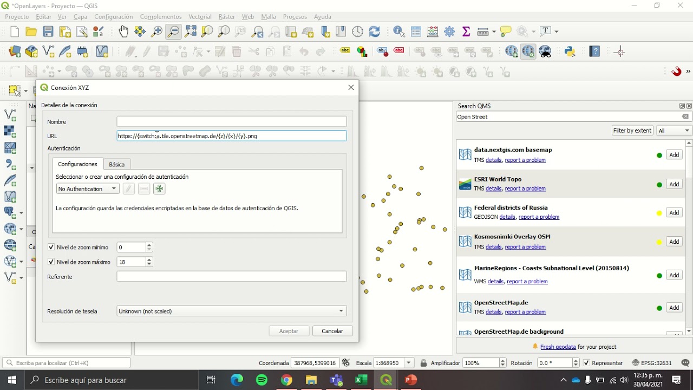Zoom to full extent icon
The width and height of the screenshot is (693, 390).
[x=190, y=32]
